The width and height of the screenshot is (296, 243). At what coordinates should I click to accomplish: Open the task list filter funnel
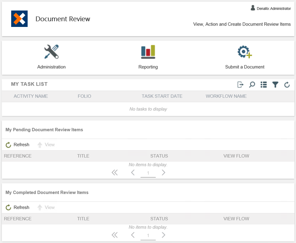(275, 85)
